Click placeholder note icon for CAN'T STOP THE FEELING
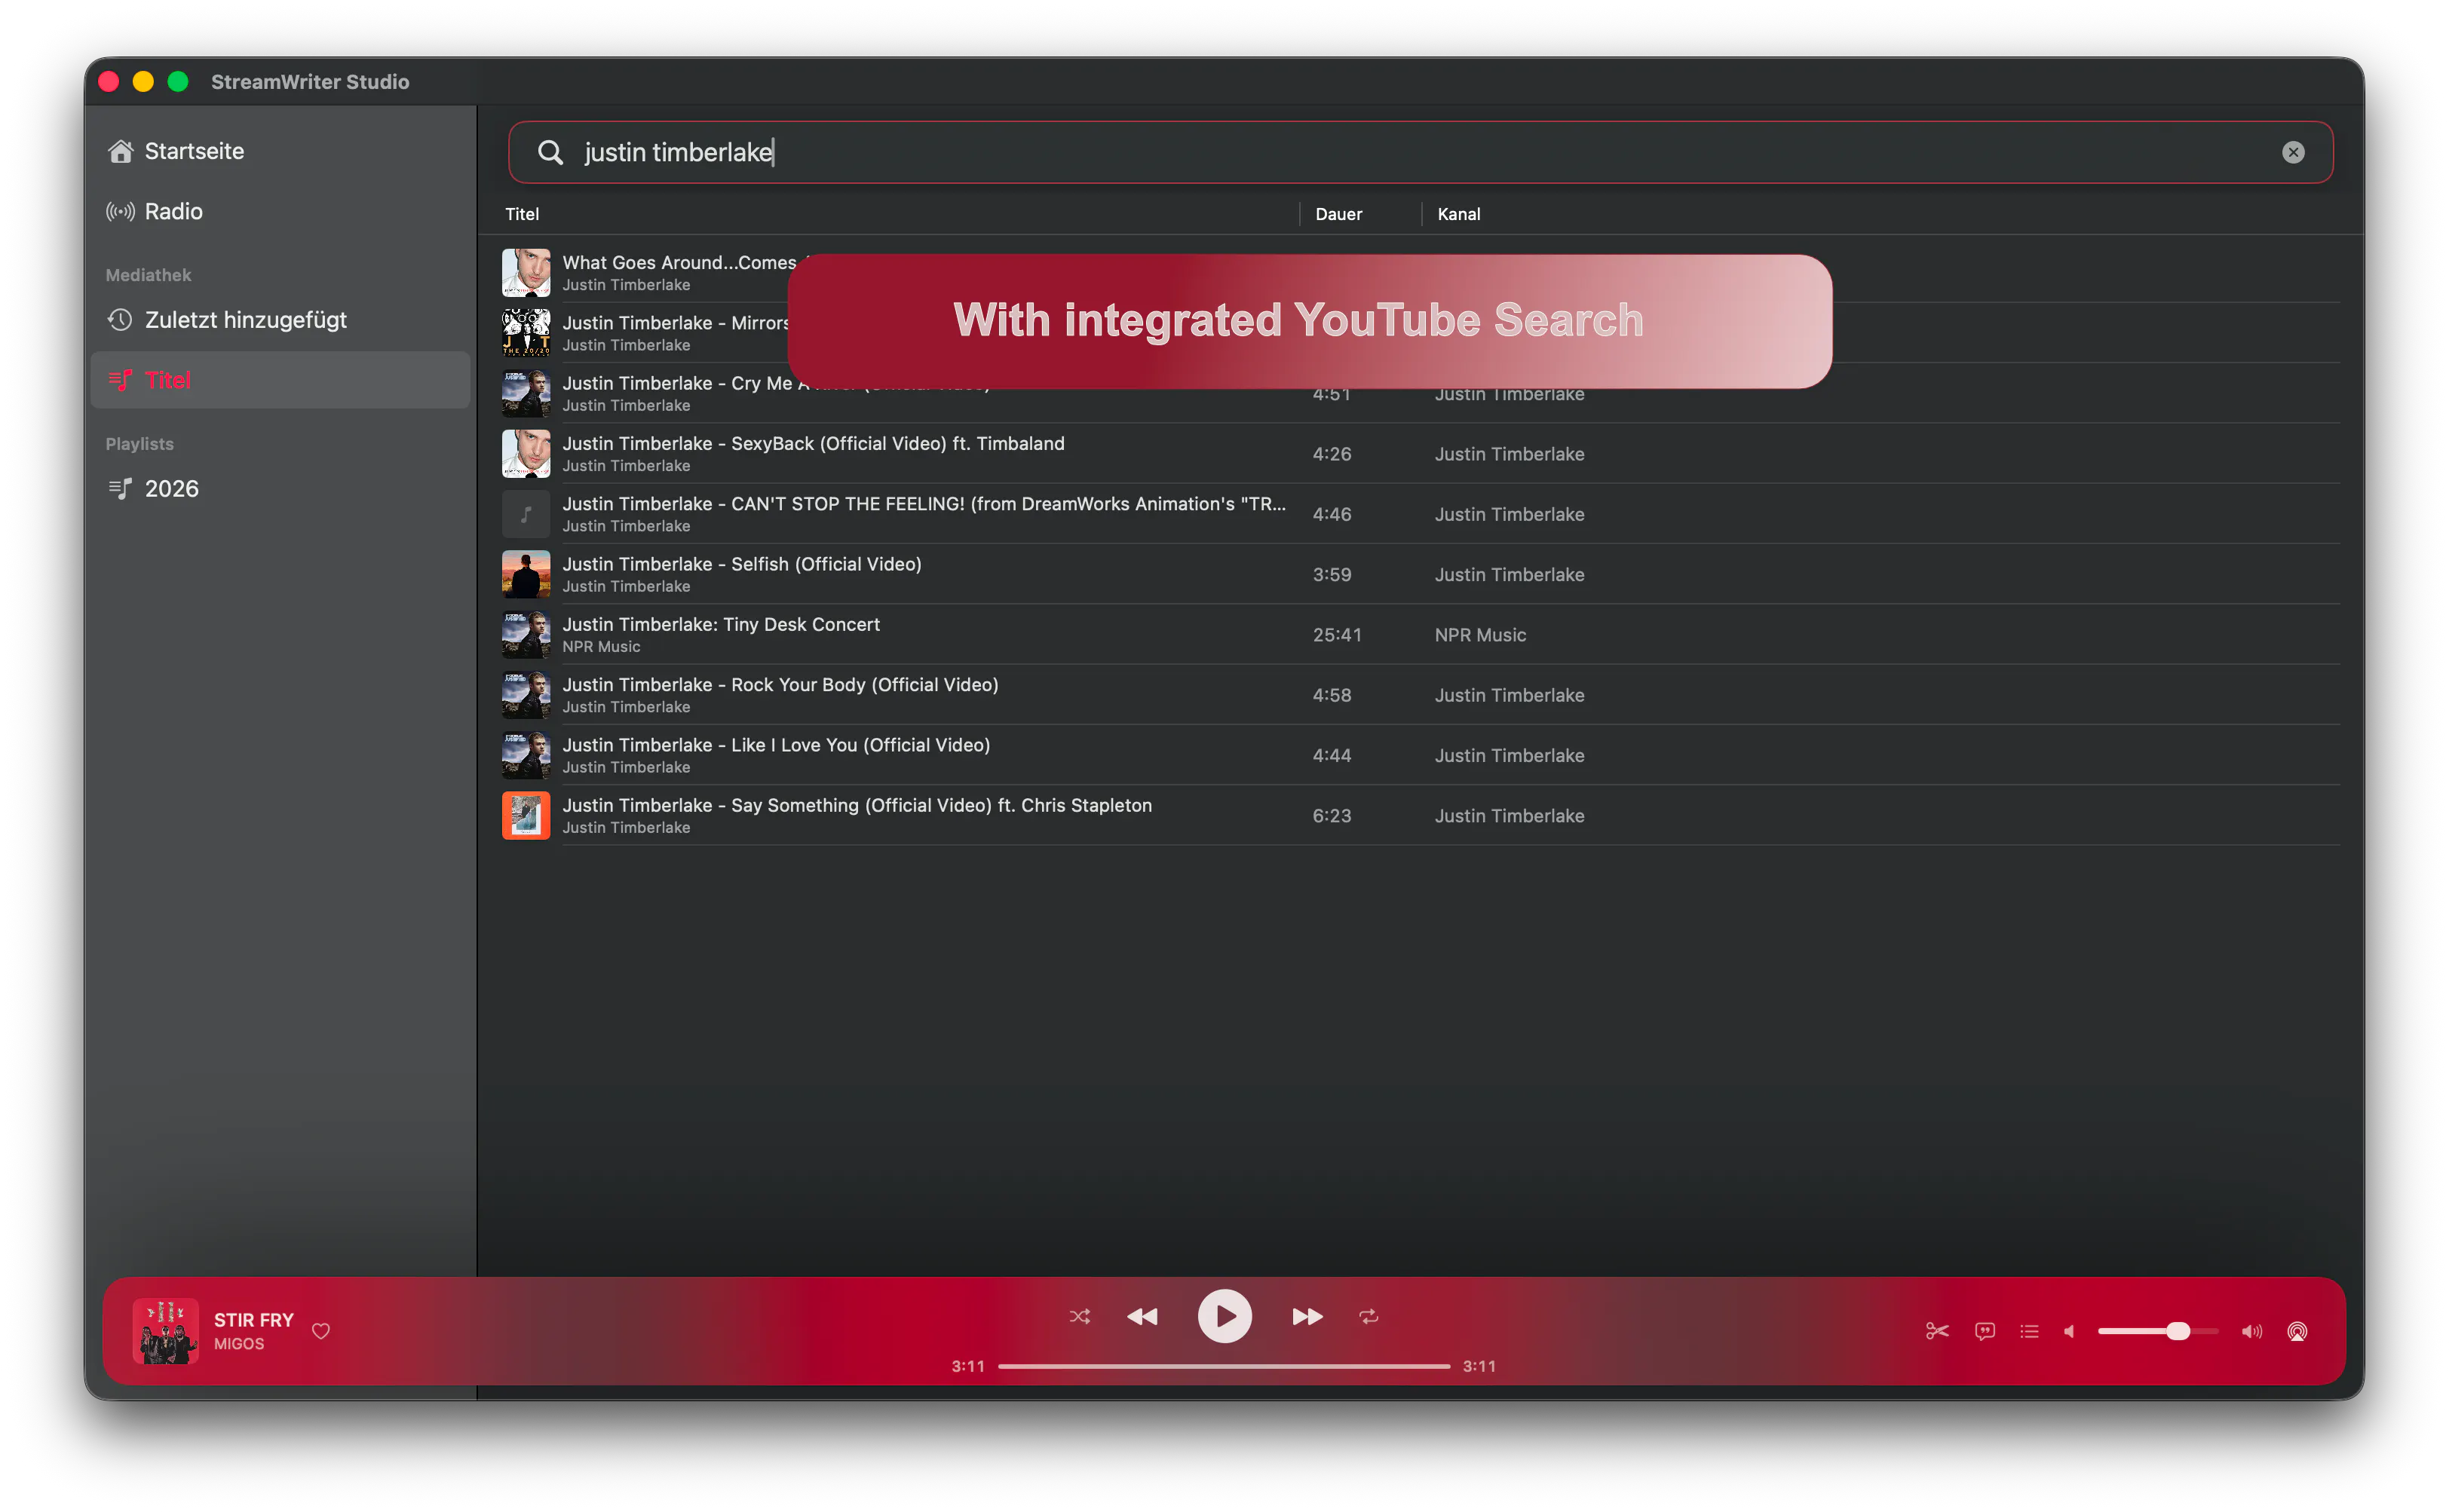The image size is (2449, 1512). 526,514
